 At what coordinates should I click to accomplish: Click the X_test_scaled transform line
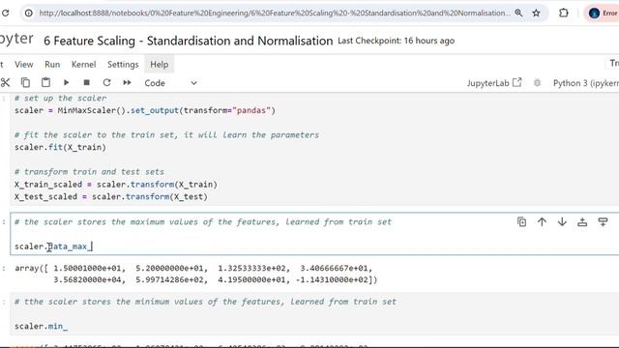click(111, 196)
